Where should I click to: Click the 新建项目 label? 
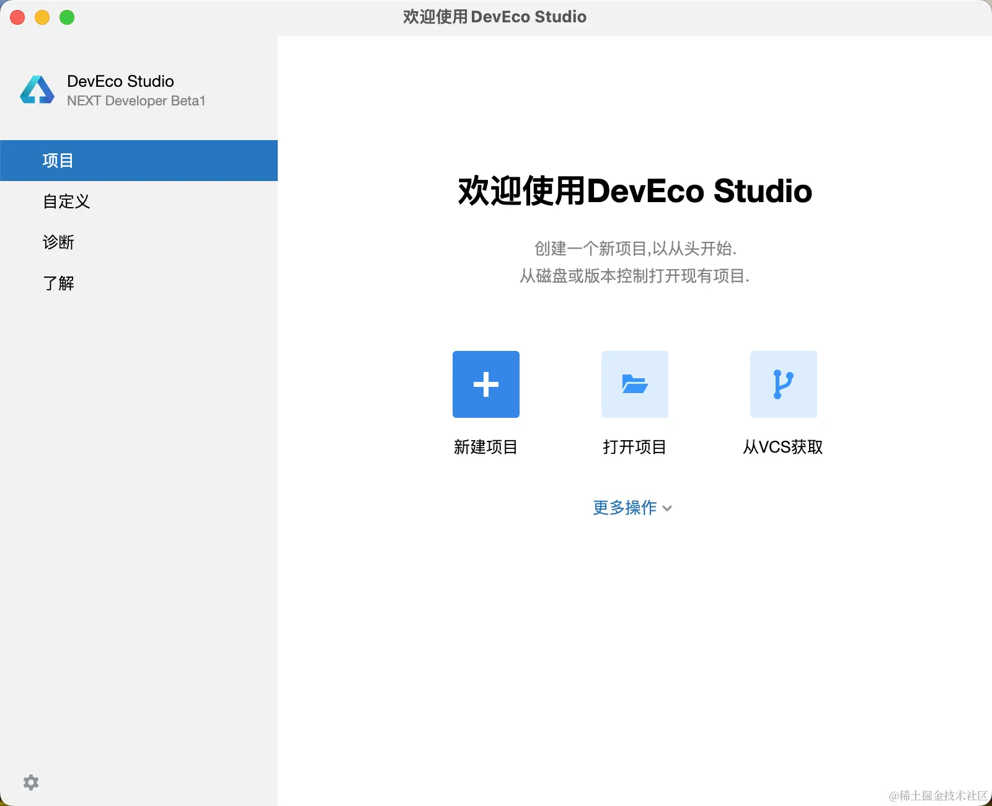tap(485, 447)
